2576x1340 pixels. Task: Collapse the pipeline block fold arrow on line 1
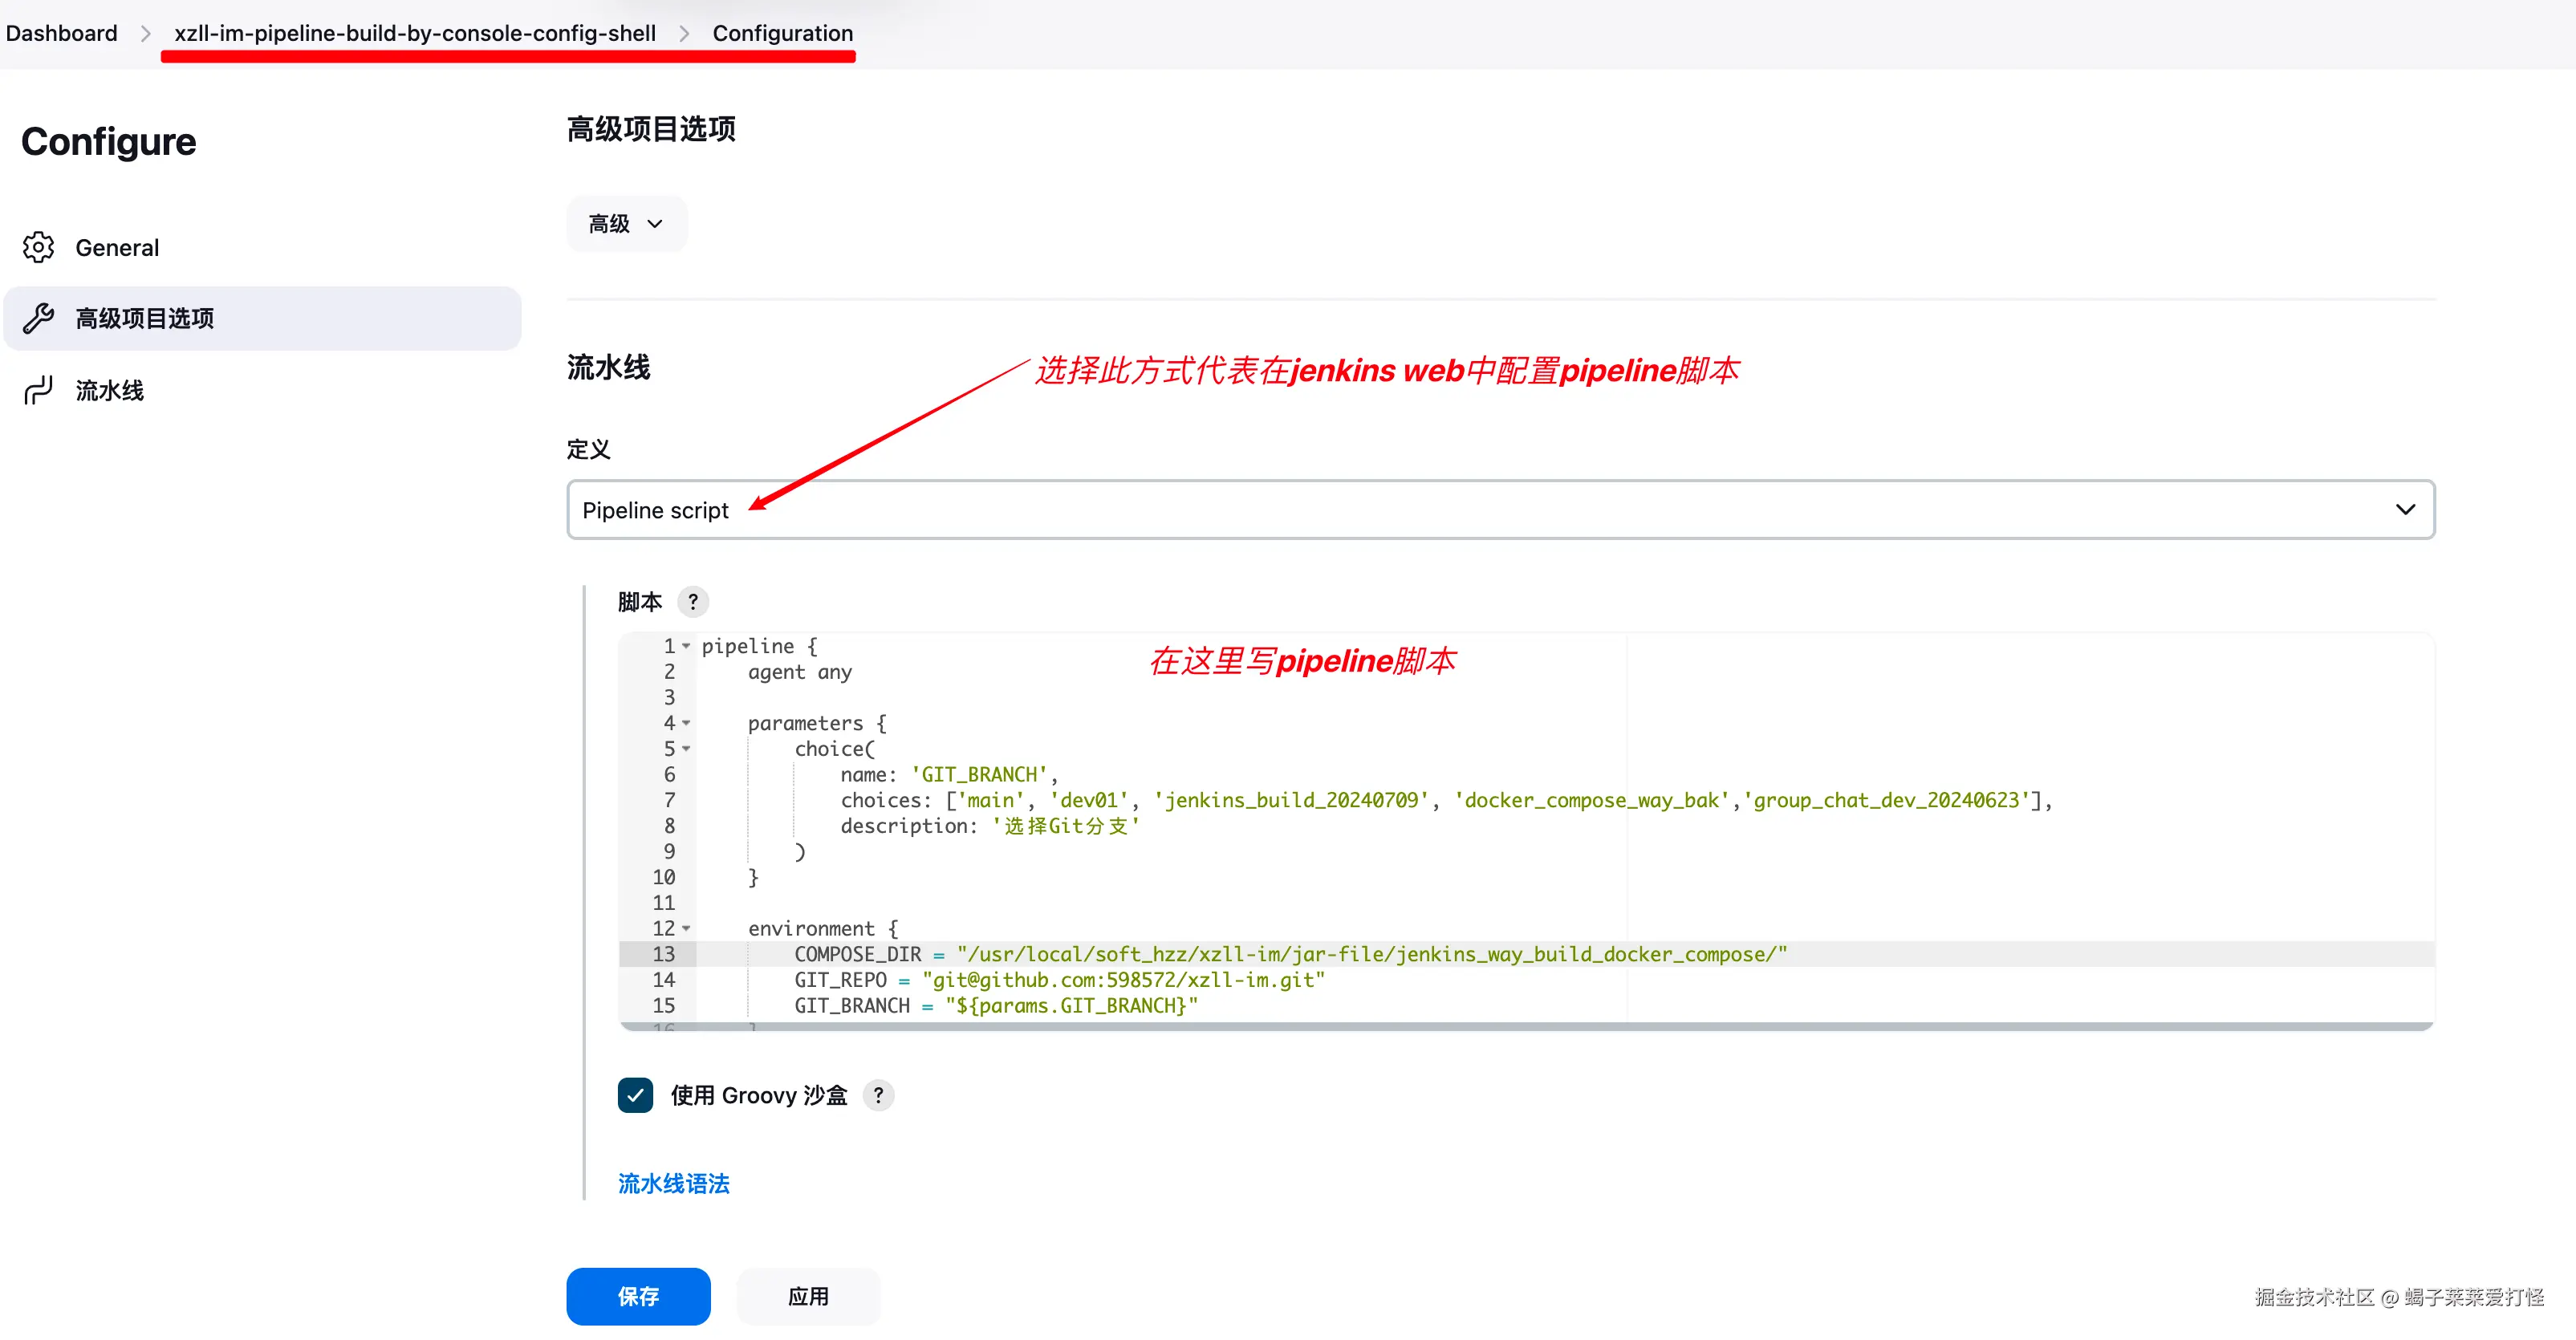click(x=686, y=646)
